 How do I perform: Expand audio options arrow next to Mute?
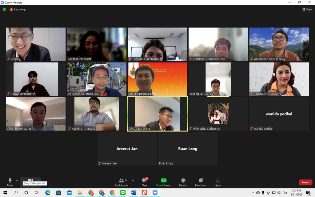tap(17, 180)
